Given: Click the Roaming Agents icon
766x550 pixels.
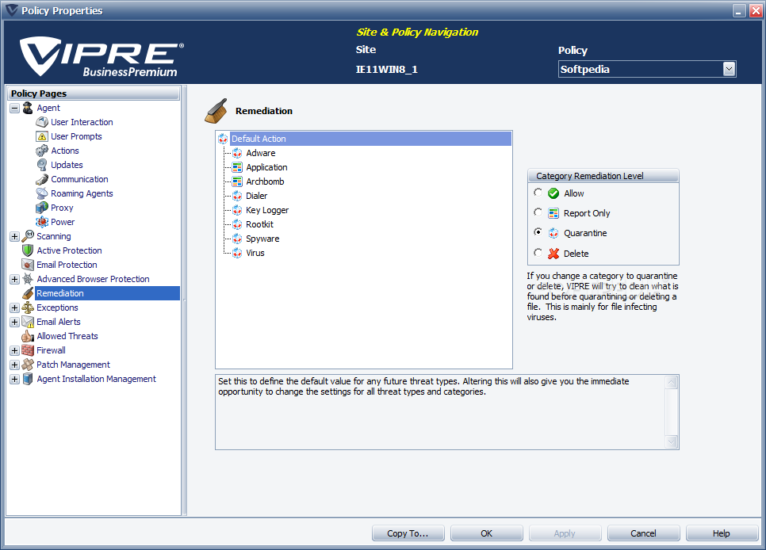Looking at the screenshot, I should (x=42, y=193).
